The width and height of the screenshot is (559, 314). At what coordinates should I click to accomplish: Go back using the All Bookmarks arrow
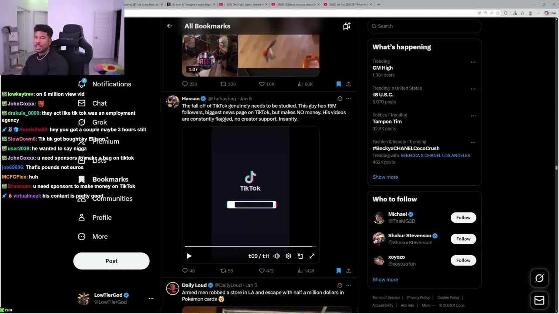[169, 26]
